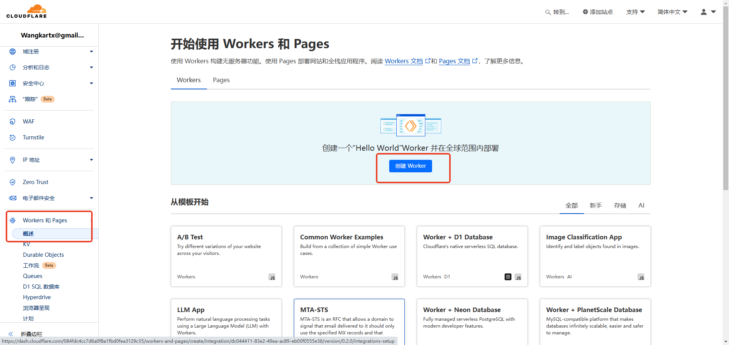The height and width of the screenshot is (345, 729).
Task: Open "跟踪" Beta in sidebar
Action: point(38,99)
